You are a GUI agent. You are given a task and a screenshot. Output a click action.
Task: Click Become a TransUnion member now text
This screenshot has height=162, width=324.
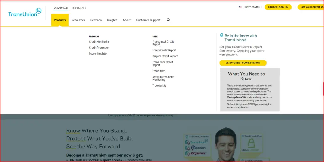tap(104, 155)
